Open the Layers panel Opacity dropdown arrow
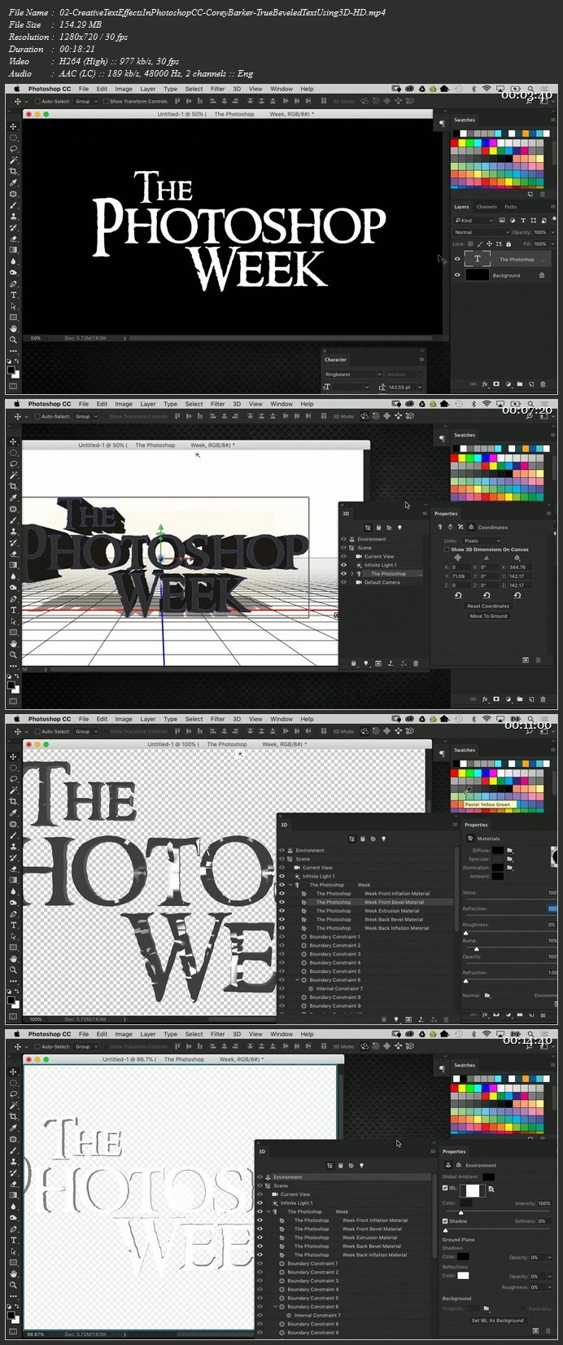The height and width of the screenshot is (1345, 563). coord(552,232)
